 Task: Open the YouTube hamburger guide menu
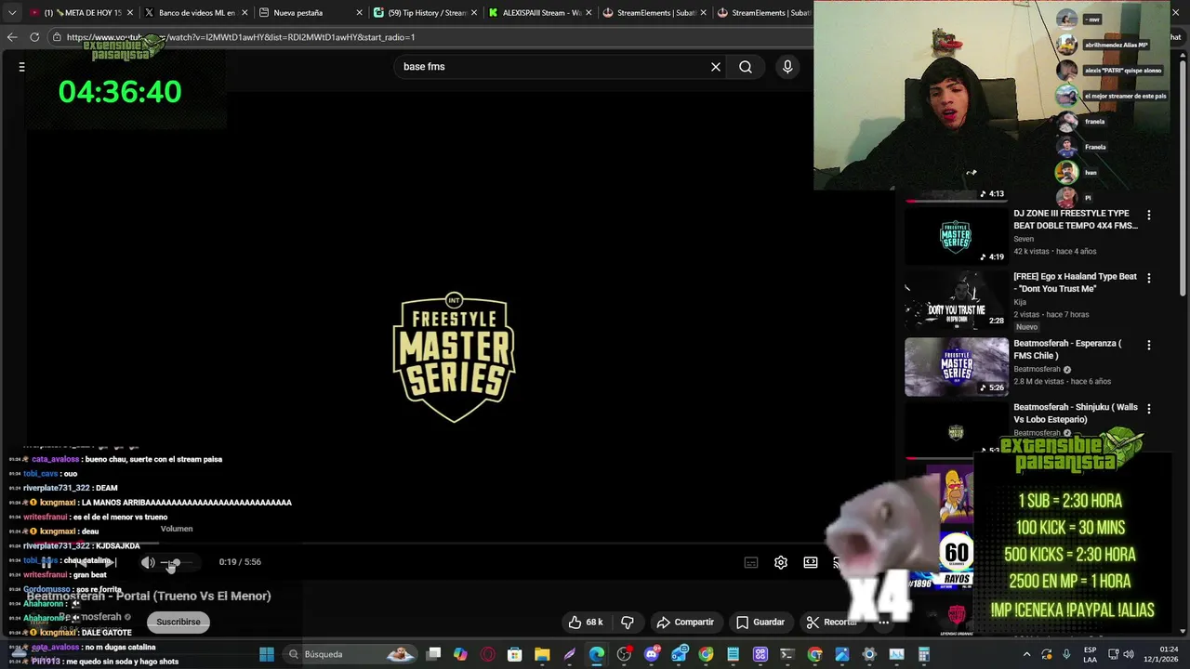[x=21, y=67]
